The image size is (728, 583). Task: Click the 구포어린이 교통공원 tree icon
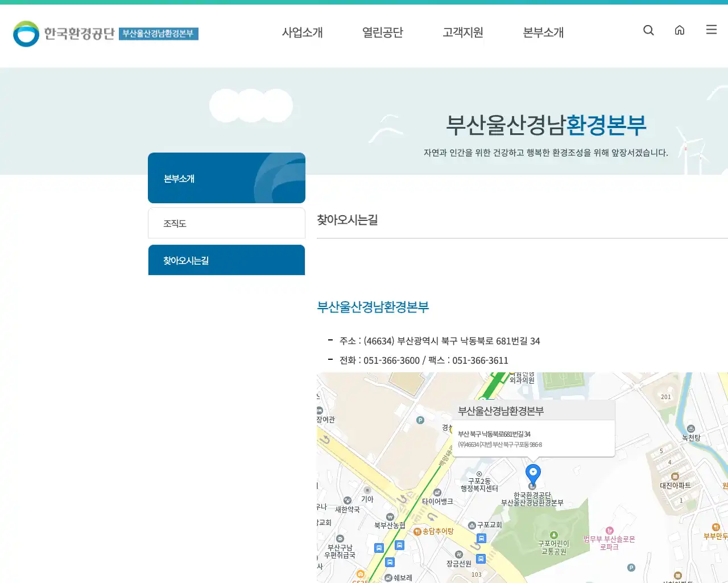(554, 534)
